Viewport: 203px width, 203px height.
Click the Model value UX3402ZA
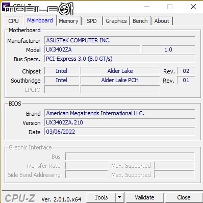(92, 49)
